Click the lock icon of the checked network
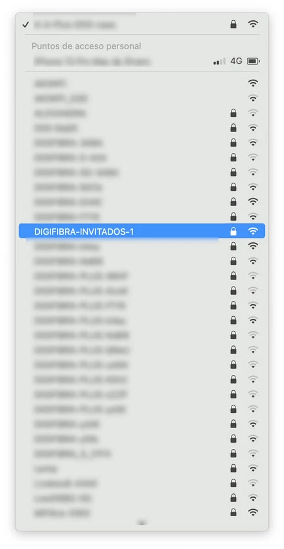Image resolution: width=284 pixels, height=549 pixels. 234,24
